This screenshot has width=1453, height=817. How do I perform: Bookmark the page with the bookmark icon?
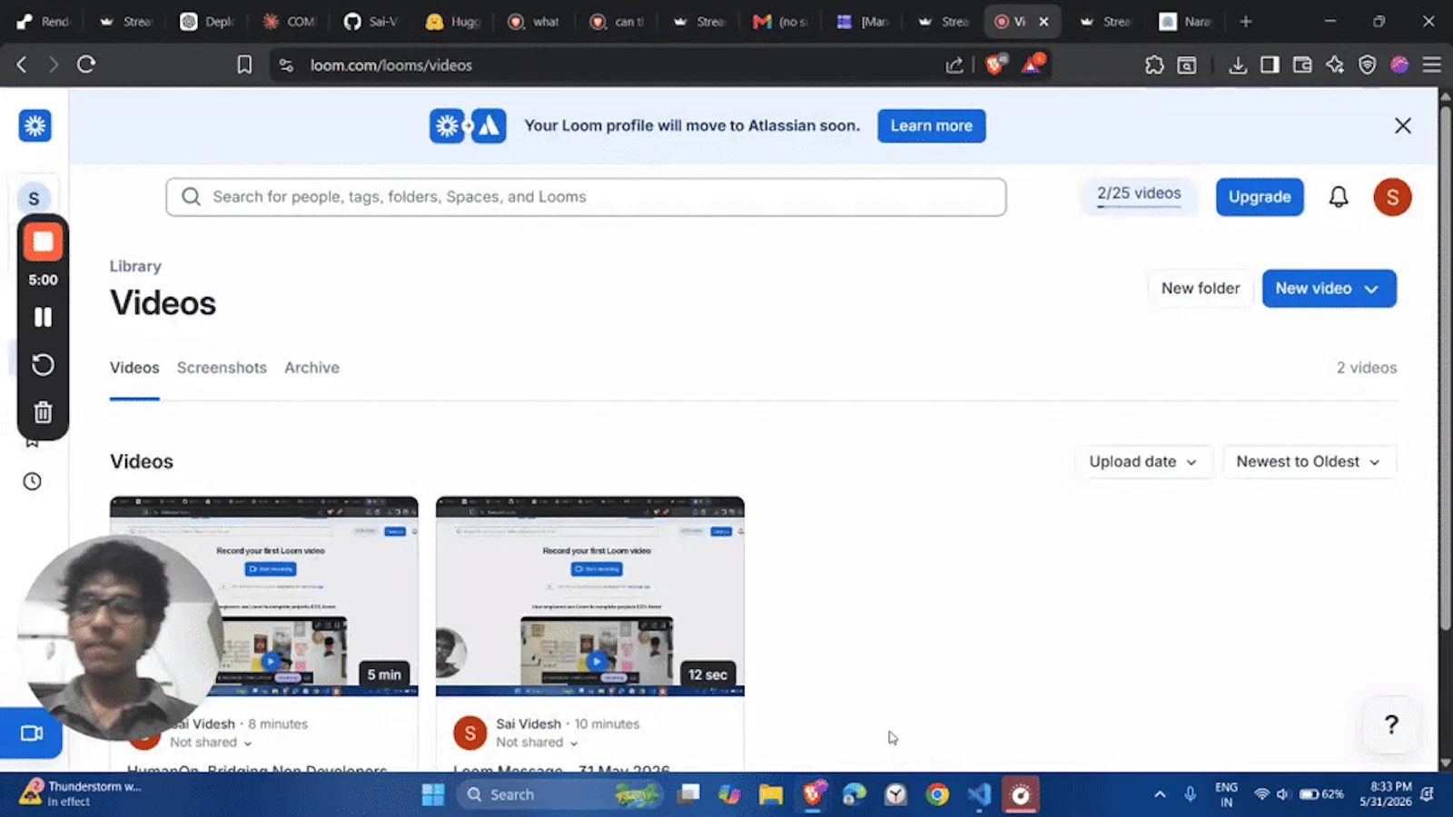coord(244,64)
